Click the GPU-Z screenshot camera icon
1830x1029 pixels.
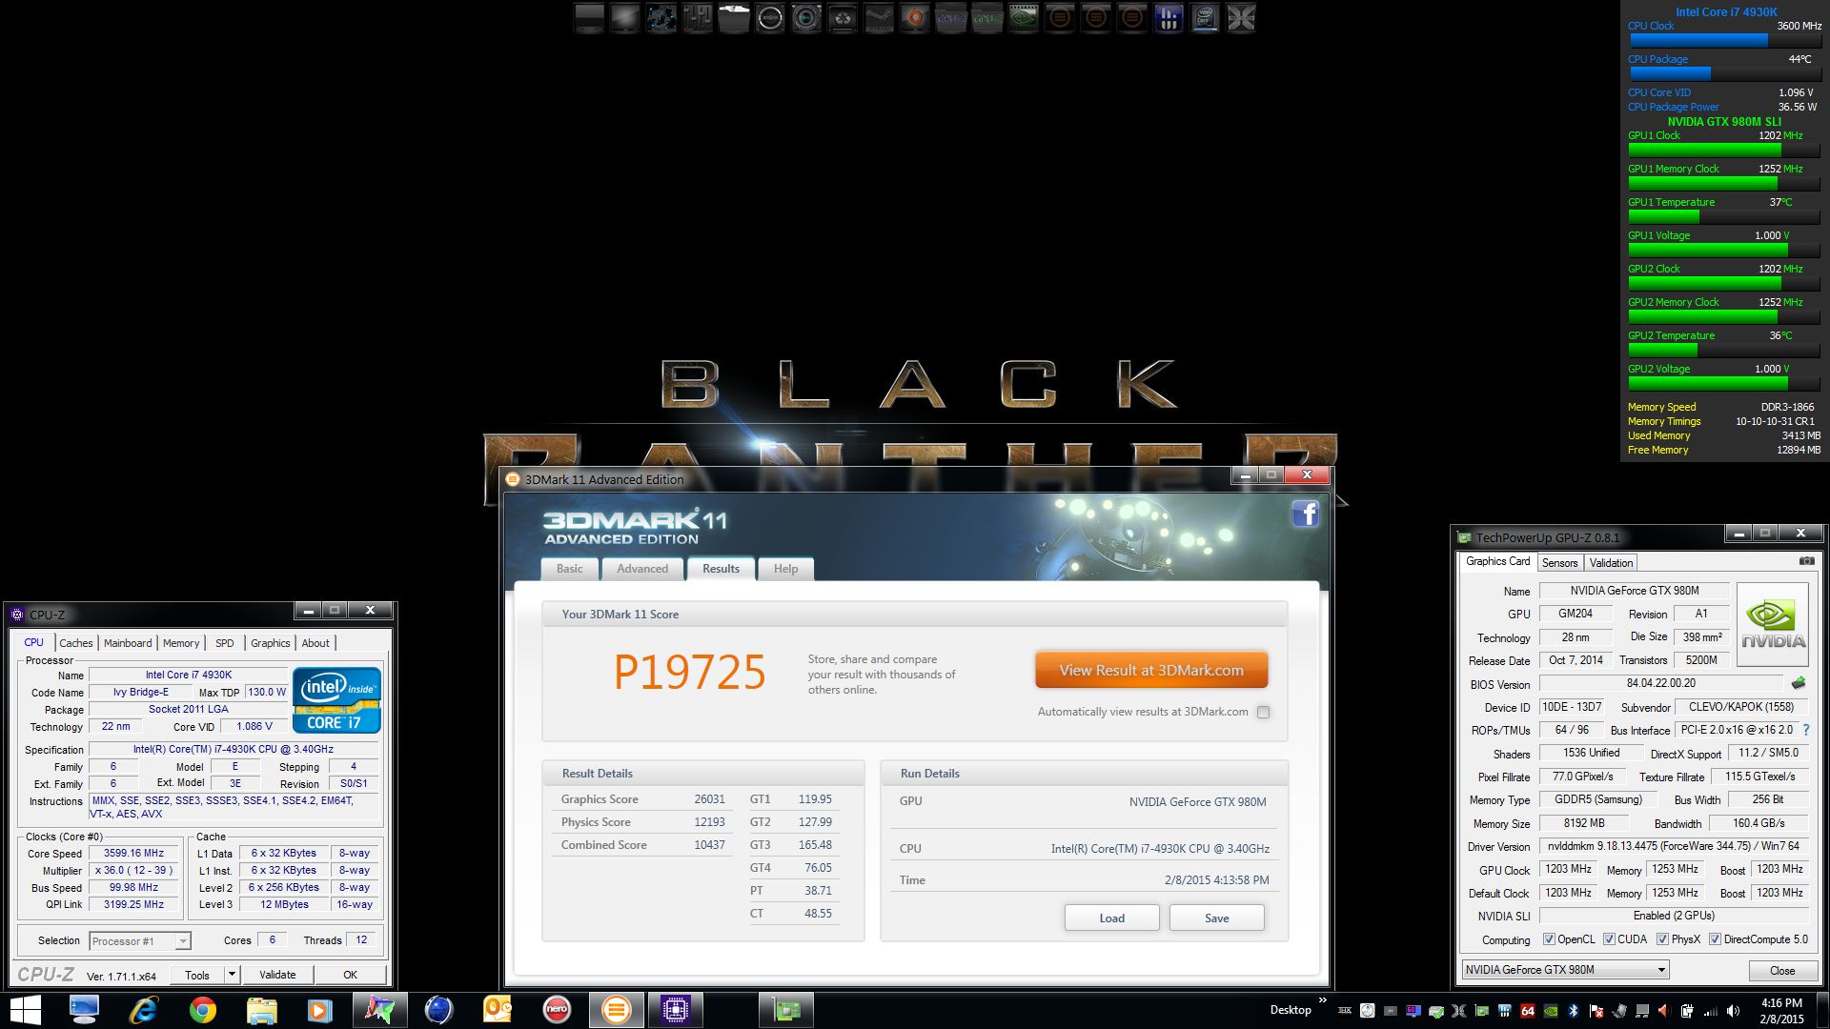(x=1806, y=562)
